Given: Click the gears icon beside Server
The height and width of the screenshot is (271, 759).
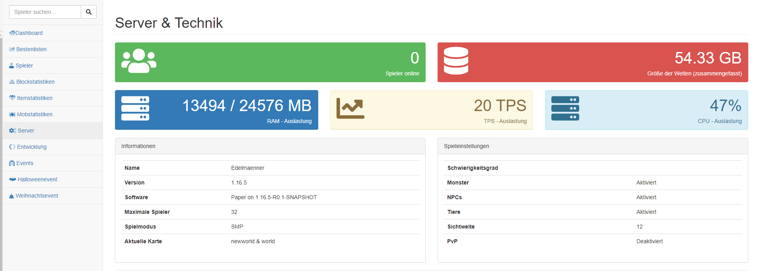Looking at the screenshot, I should [13, 131].
